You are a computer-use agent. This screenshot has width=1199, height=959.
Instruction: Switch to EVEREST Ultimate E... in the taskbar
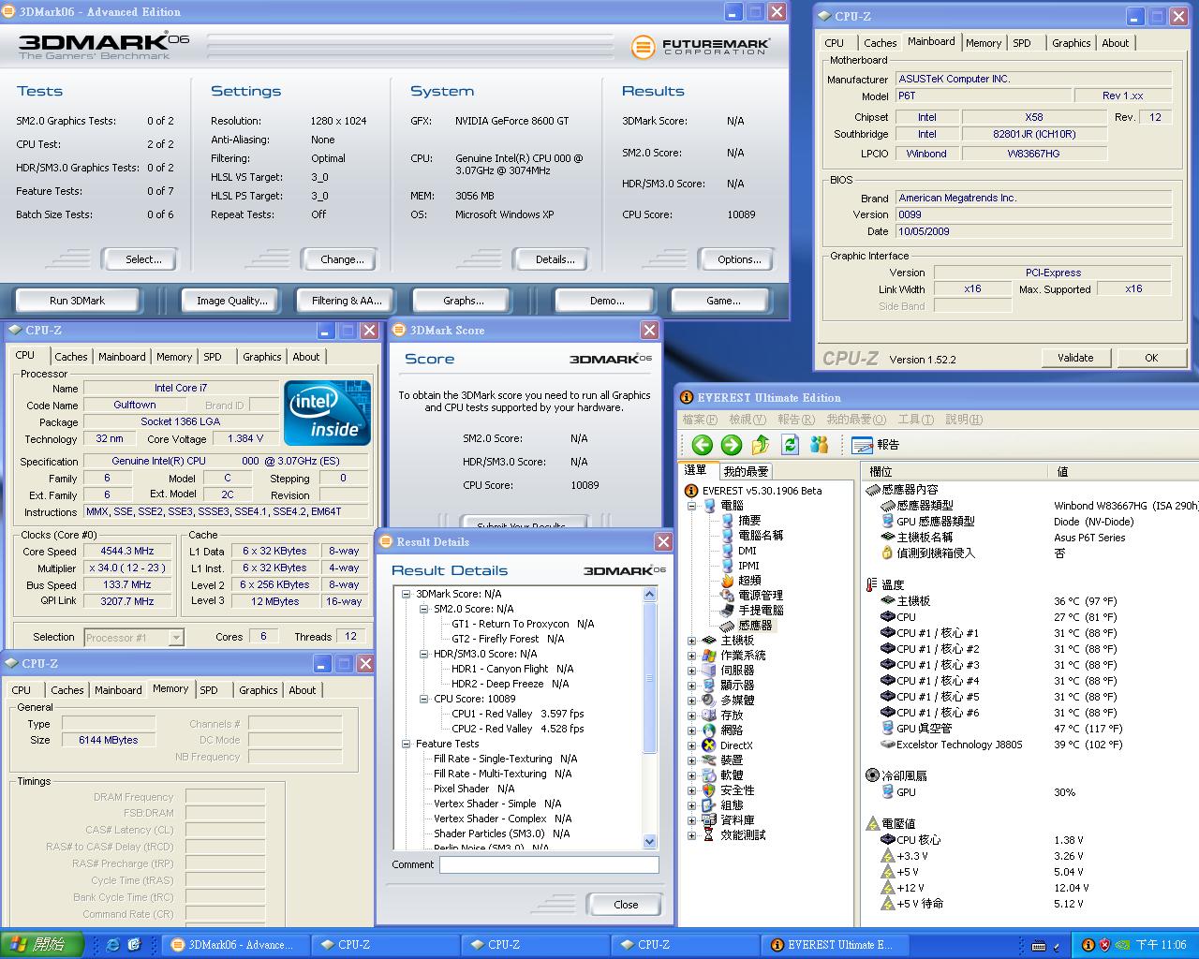[x=835, y=945]
